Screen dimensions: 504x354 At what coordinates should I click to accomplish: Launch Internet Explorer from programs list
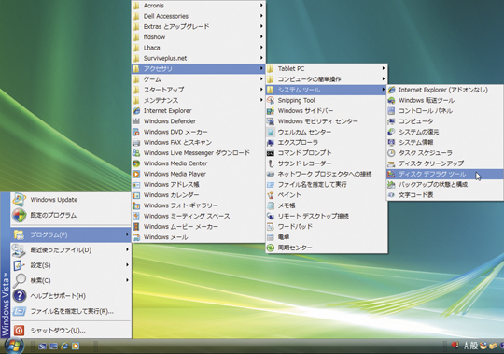[198, 110]
